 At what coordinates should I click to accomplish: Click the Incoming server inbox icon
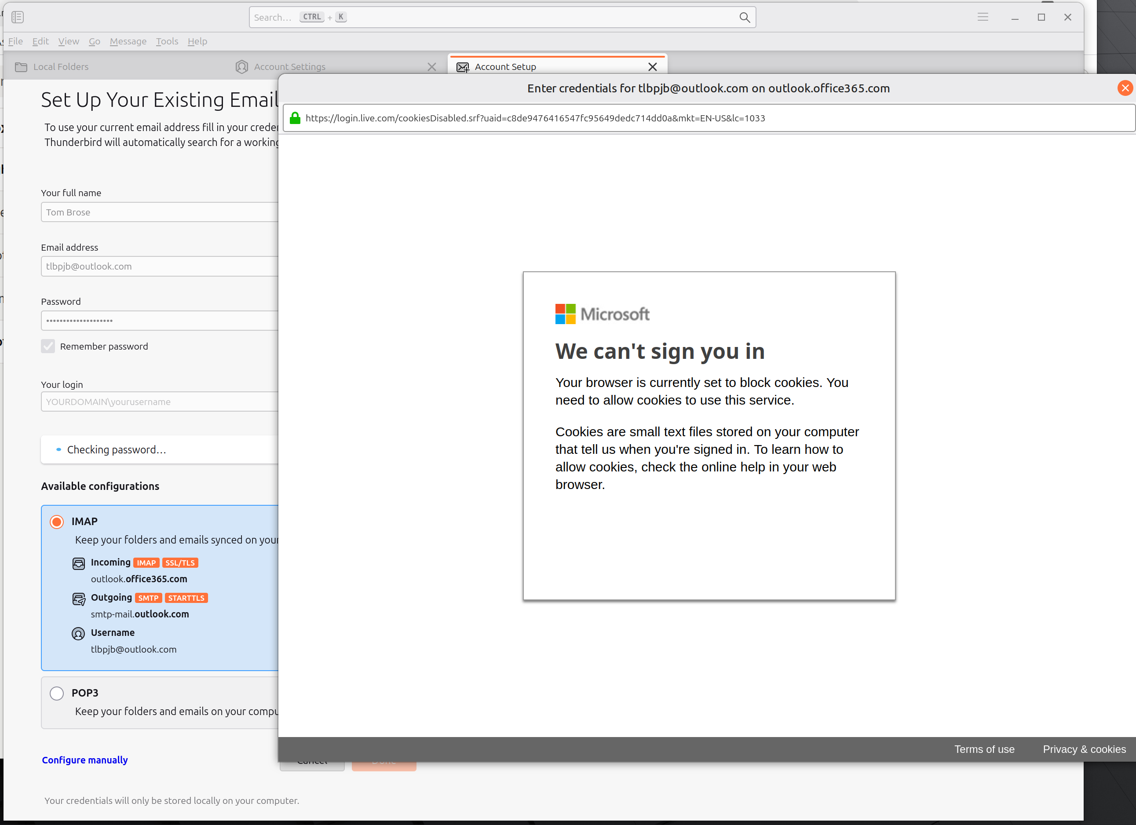79,563
